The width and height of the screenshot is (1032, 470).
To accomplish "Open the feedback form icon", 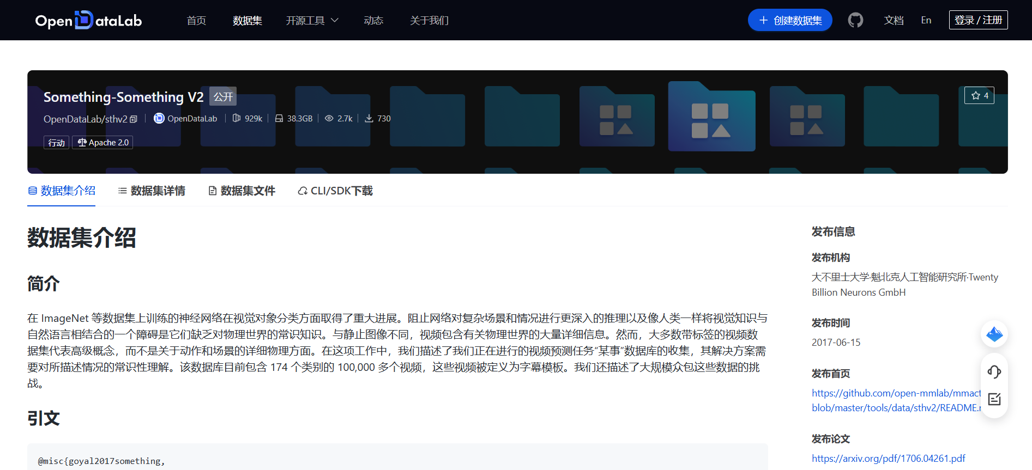I will (994, 399).
